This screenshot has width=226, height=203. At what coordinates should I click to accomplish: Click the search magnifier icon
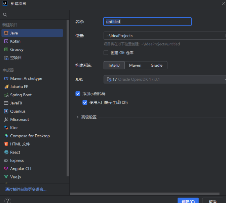point(5,14)
